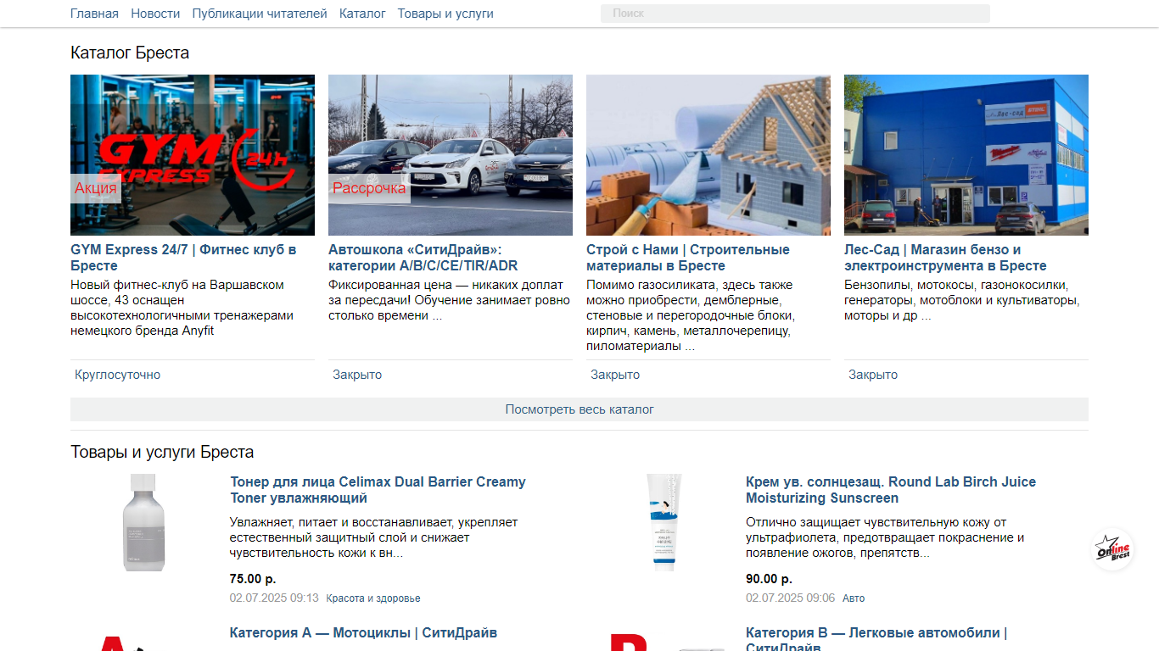Click Закрыто status under Автошкола card
The image size is (1159, 651).
pyautogui.click(x=357, y=375)
